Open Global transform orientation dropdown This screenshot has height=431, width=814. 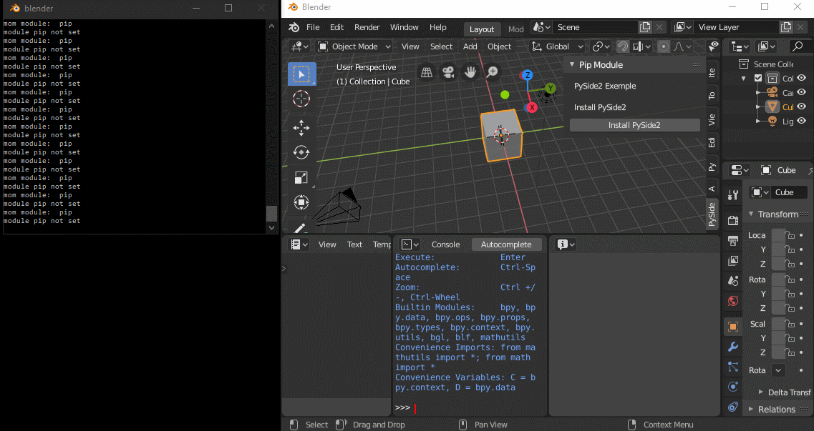[557, 46]
